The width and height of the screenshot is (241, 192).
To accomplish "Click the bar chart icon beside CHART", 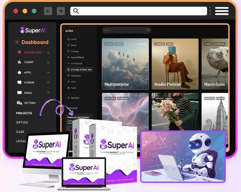I will (x=19, y=62).
